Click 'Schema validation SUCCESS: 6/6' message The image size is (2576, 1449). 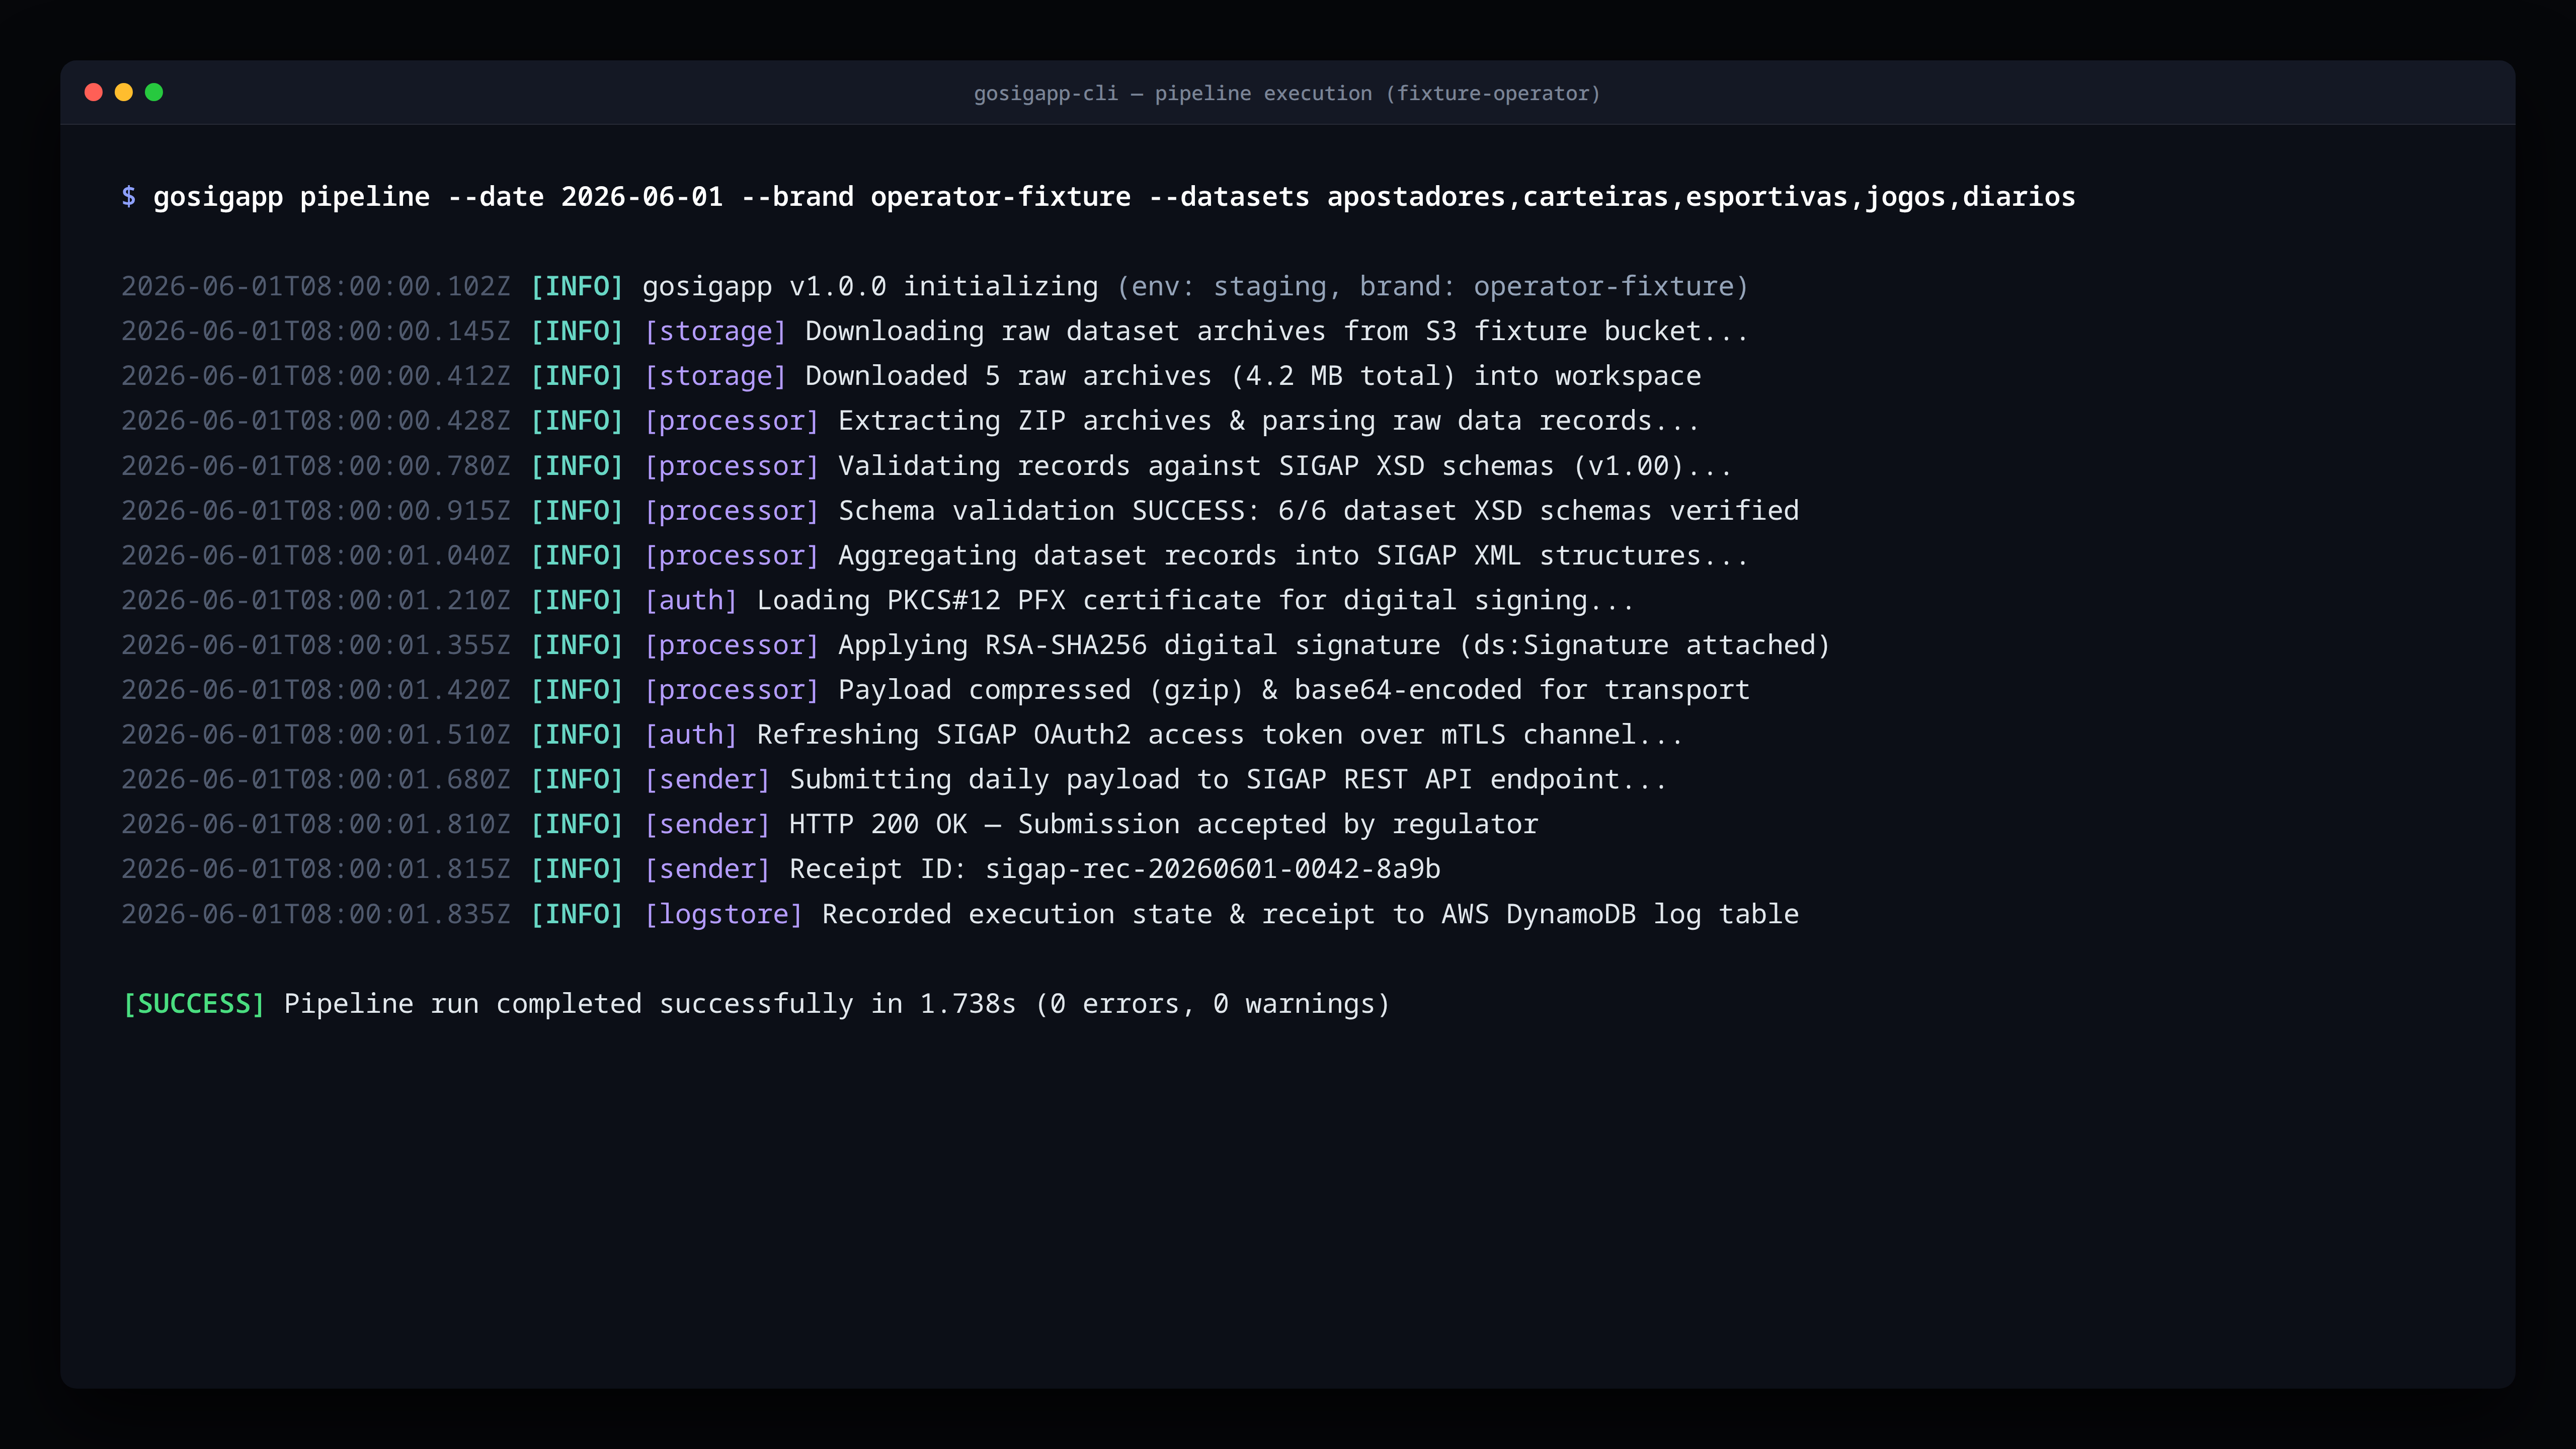(x=1318, y=511)
